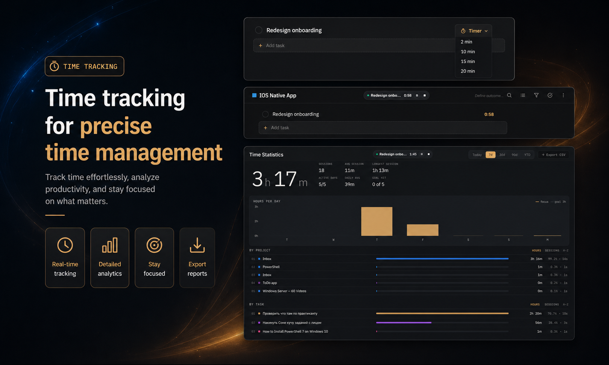609x365 pixels.
Task: Click the download icon on Export reports card
Action: tap(197, 245)
